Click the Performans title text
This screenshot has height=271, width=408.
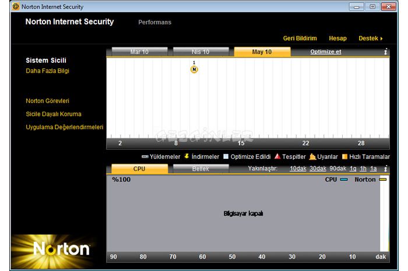click(x=155, y=22)
